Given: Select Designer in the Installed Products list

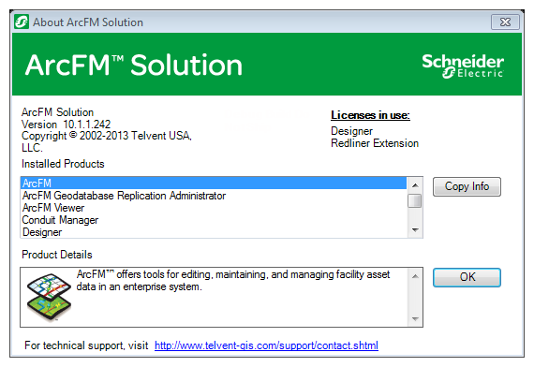Looking at the screenshot, I should tap(214, 232).
